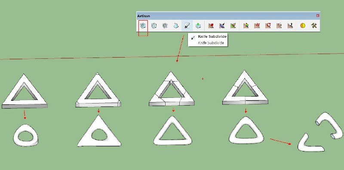Activate the Crease tool icon
Image resolution: width=344 pixels, height=170 pixels.
pyautogui.click(x=176, y=26)
